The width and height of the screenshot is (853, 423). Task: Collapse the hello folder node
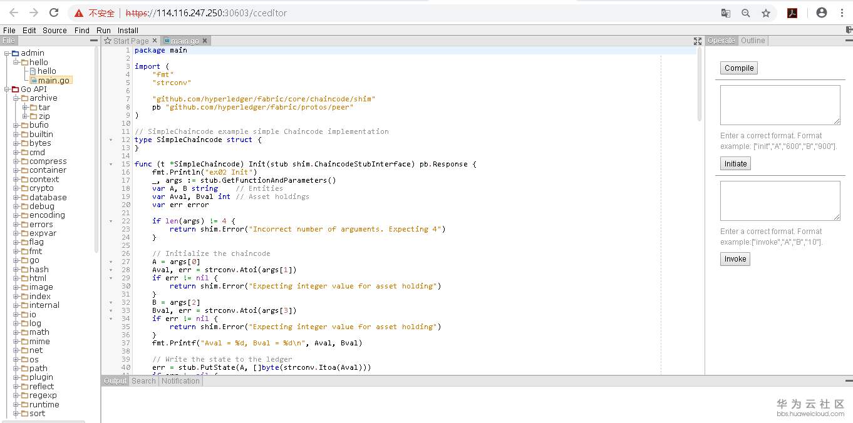coord(16,62)
